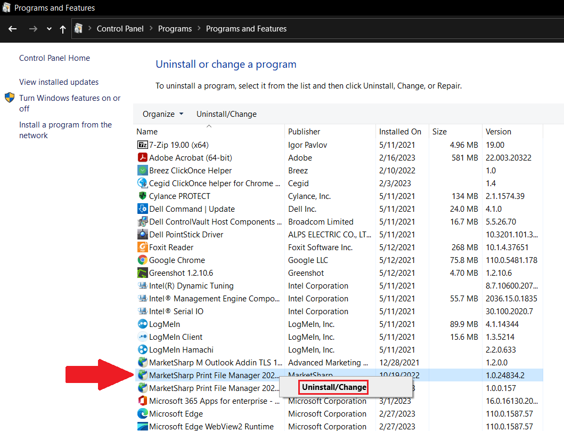The height and width of the screenshot is (431, 564).
Task: Open Install a program from the network
Action: [x=66, y=130]
